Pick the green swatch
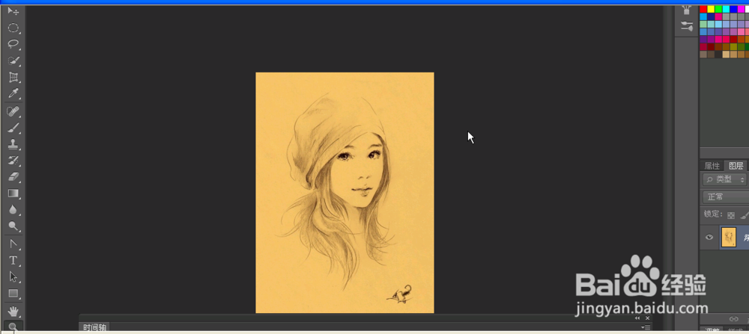 coord(718,9)
